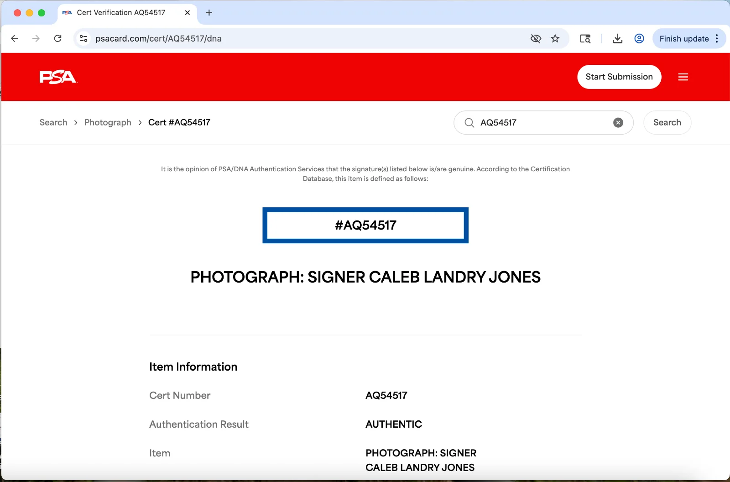This screenshot has width=730, height=482.
Task: Focus the cert number search input
Action: coord(543,123)
